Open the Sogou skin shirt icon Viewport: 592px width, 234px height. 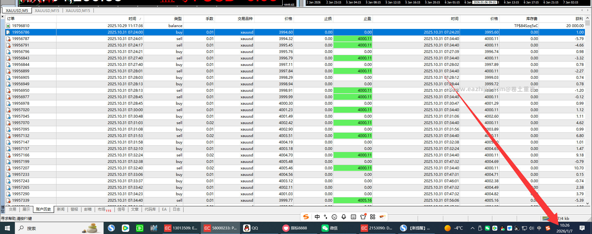pyautogui.click(x=363, y=217)
